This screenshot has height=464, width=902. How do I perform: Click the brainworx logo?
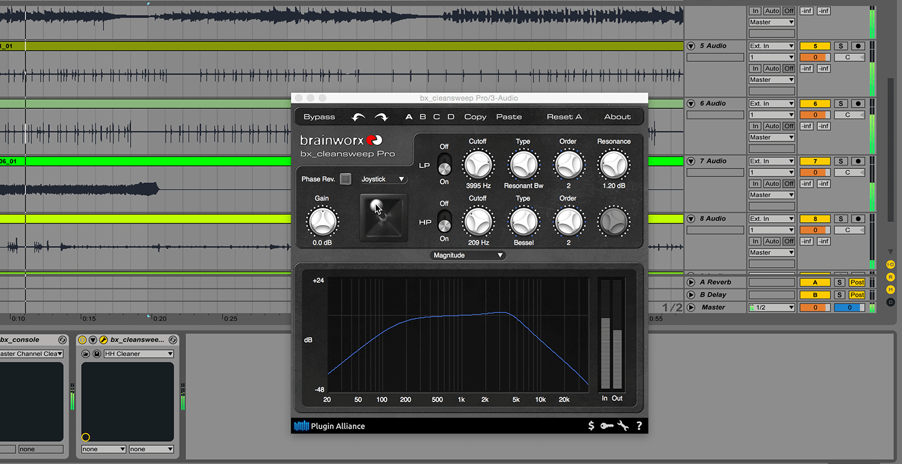(x=342, y=140)
